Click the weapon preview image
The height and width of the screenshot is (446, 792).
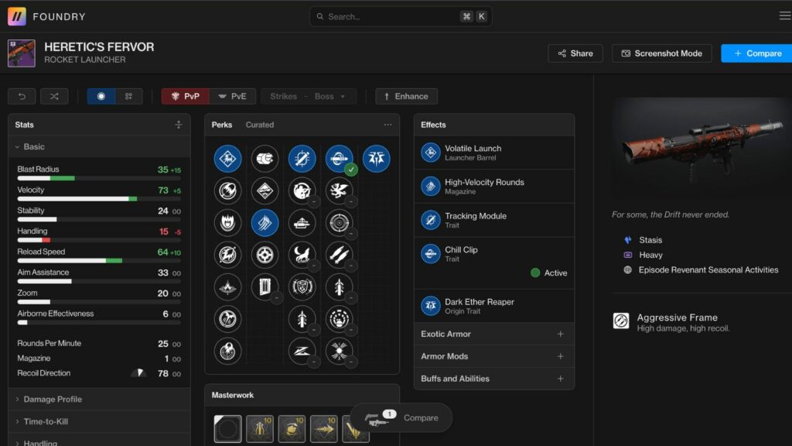coord(702,150)
